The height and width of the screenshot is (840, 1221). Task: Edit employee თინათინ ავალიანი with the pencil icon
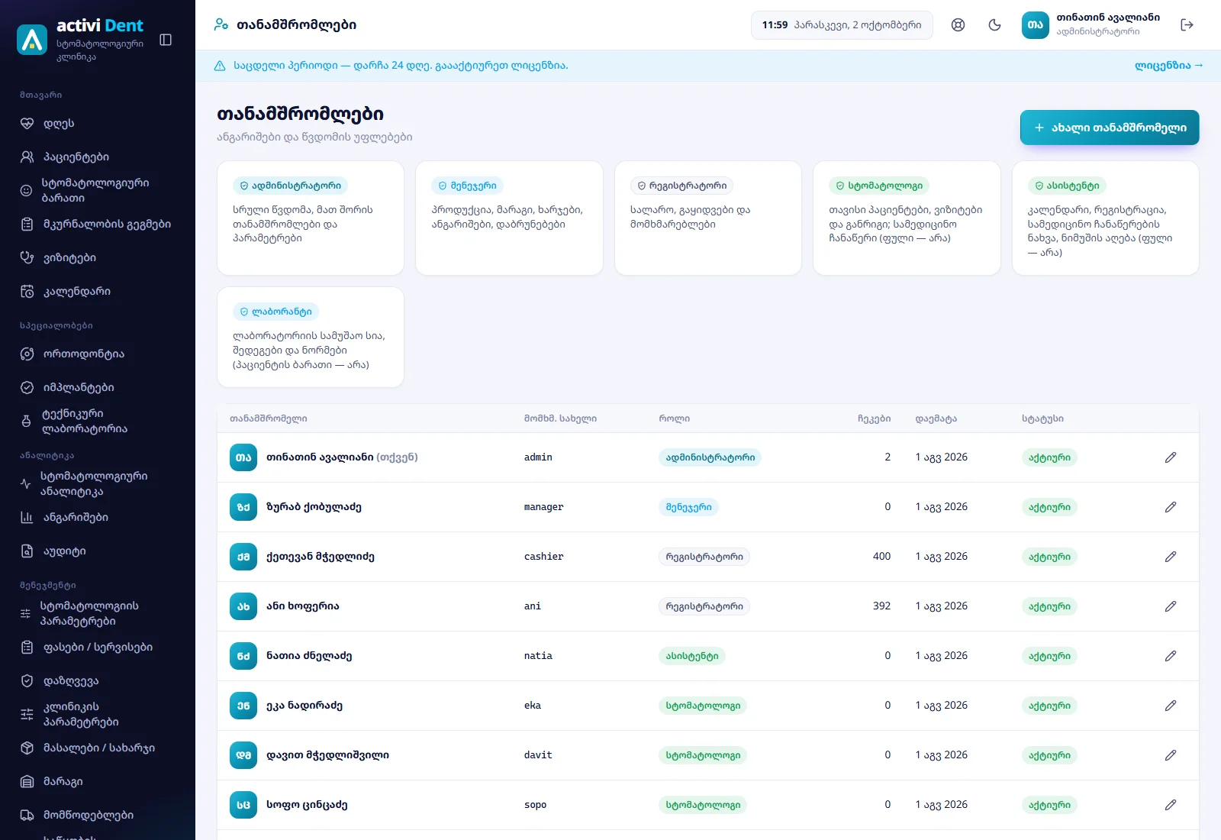(1171, 457)
